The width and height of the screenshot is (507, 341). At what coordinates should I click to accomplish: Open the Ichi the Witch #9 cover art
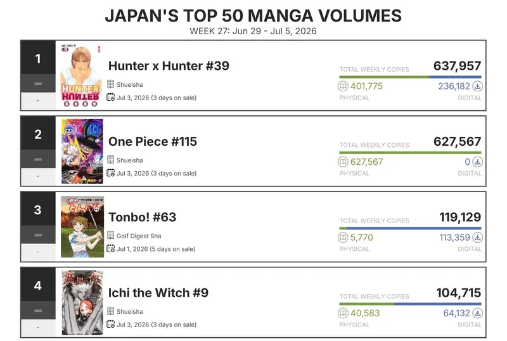[x=82, y=302]
